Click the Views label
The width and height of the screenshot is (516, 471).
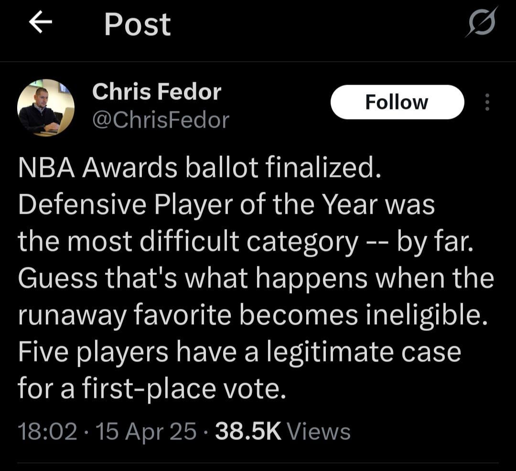[320, 431]
